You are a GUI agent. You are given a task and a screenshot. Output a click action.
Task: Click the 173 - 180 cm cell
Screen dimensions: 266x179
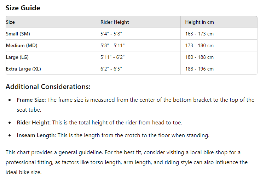pyautogui.click(x=199, y=45)
